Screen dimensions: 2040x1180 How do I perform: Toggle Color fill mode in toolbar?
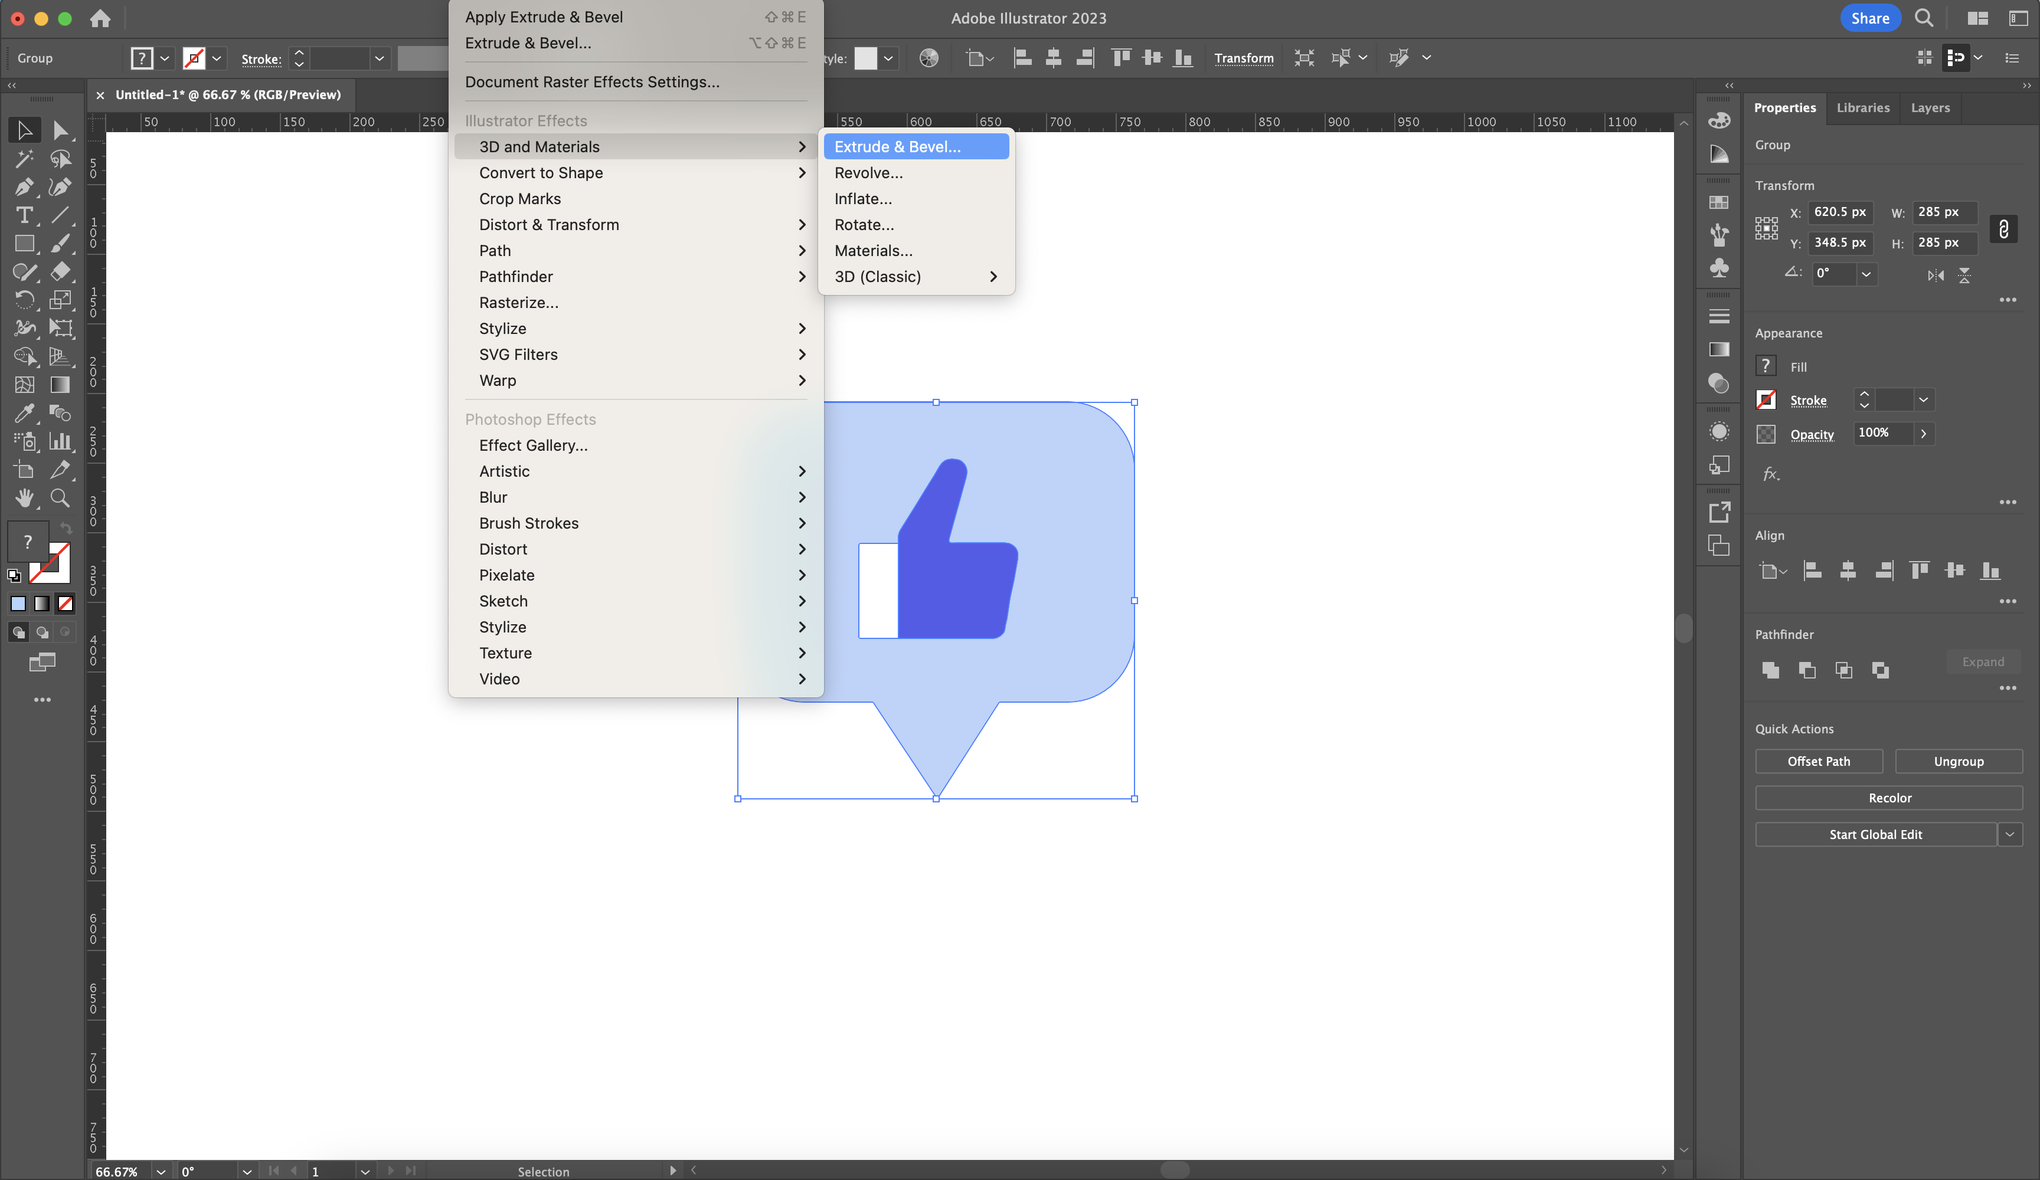point(18,604)
